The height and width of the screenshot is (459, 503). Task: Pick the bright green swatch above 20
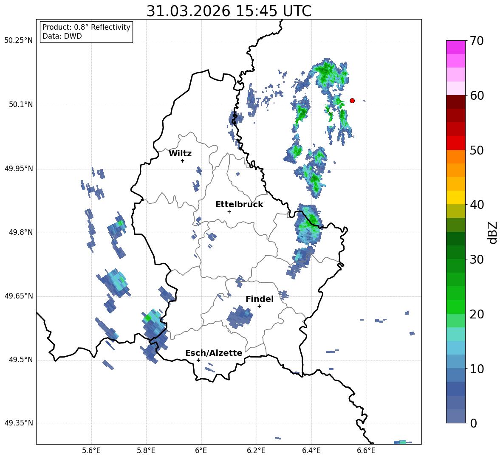(x=455, y=307)
